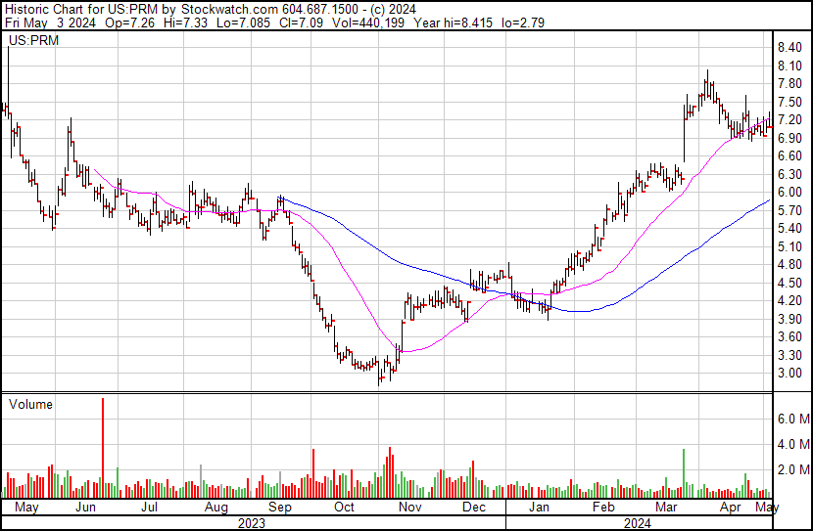Select the 8.10 price axis label
Viewport: 813px width, 531px height.
point(789,66)
